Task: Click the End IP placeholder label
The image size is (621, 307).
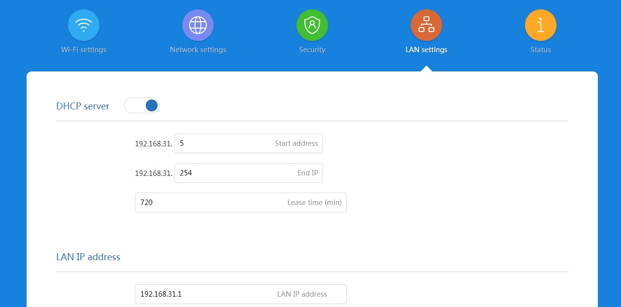Action: (x=308, y=173)
